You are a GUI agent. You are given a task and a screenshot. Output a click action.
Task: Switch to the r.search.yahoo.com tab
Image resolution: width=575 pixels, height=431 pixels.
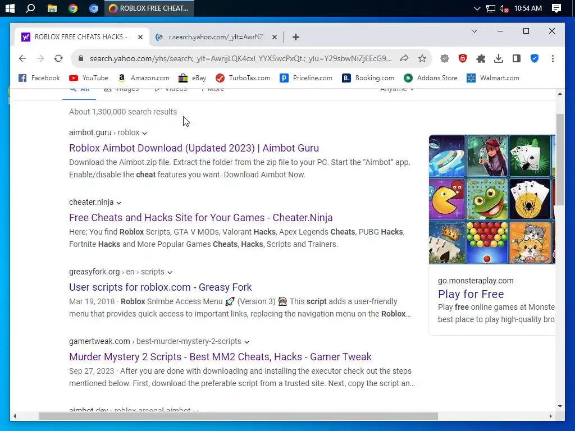point(216,37)
